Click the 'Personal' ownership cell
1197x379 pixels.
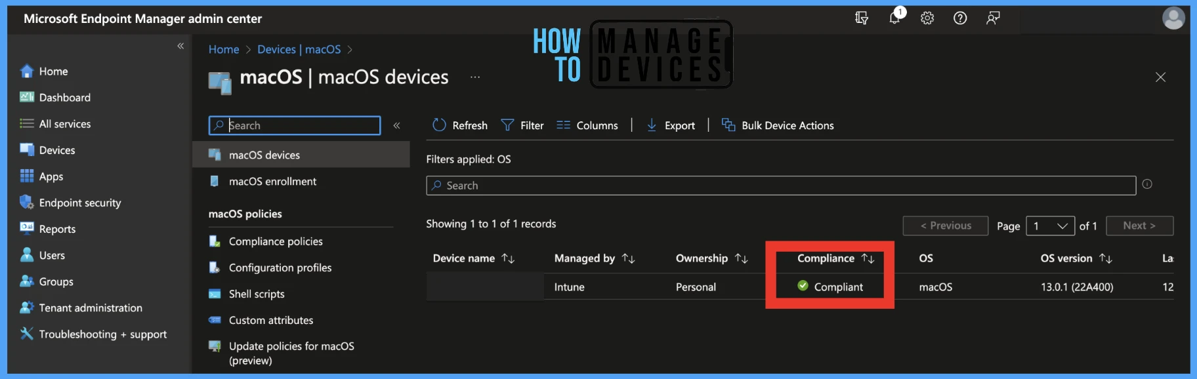tap(696, 287)
